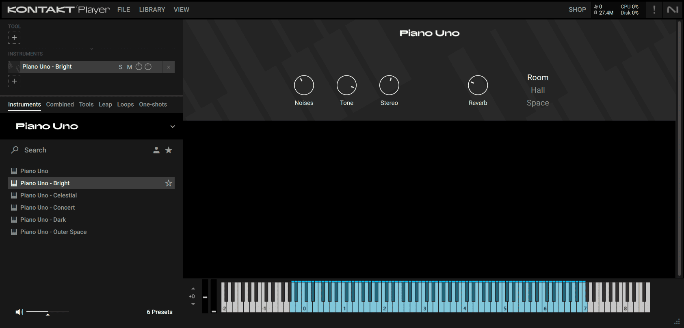Viewport: 684px width, 328px height.
Task: Click the exclamation warning icon
Action: (x=654, y=9)
